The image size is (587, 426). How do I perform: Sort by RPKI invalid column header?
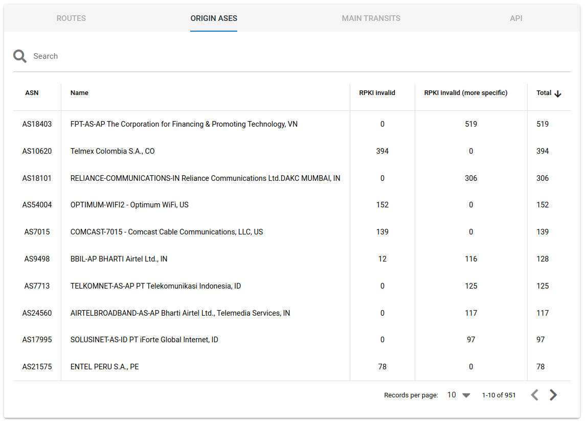coord(377,93)
